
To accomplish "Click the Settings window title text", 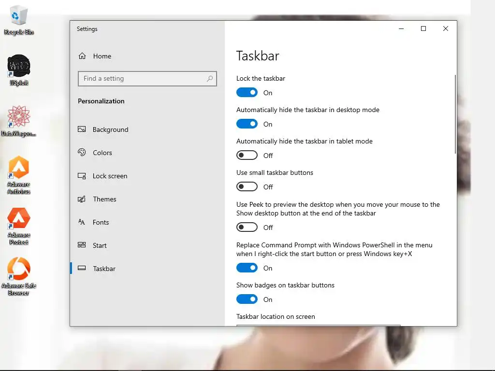I will pyautogui.click(x=87, y=29).
